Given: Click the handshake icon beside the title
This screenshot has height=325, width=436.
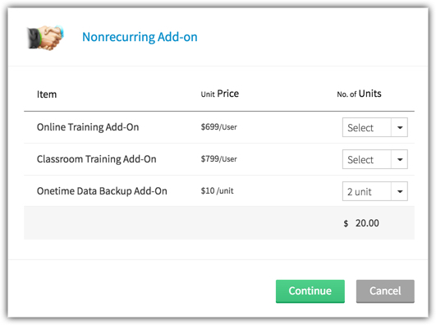Looking at the screenshot, I should pyautogui.click(x=46, y=38).
